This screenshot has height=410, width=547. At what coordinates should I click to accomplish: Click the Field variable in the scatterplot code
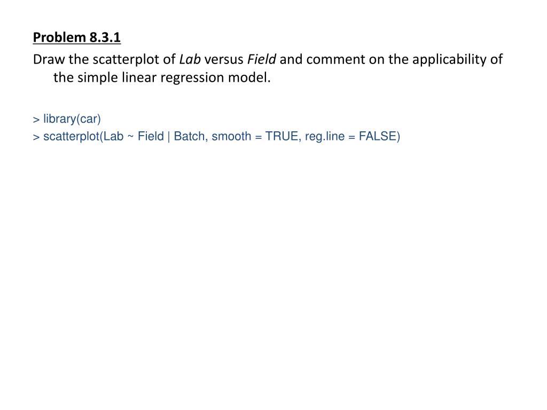coord(151,136)
